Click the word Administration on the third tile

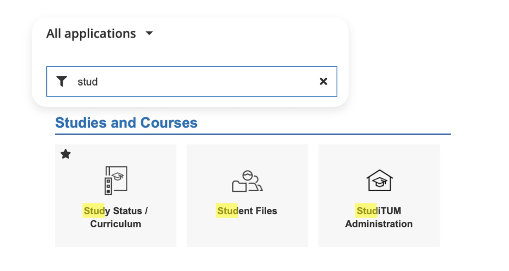(x=379, y=224)
